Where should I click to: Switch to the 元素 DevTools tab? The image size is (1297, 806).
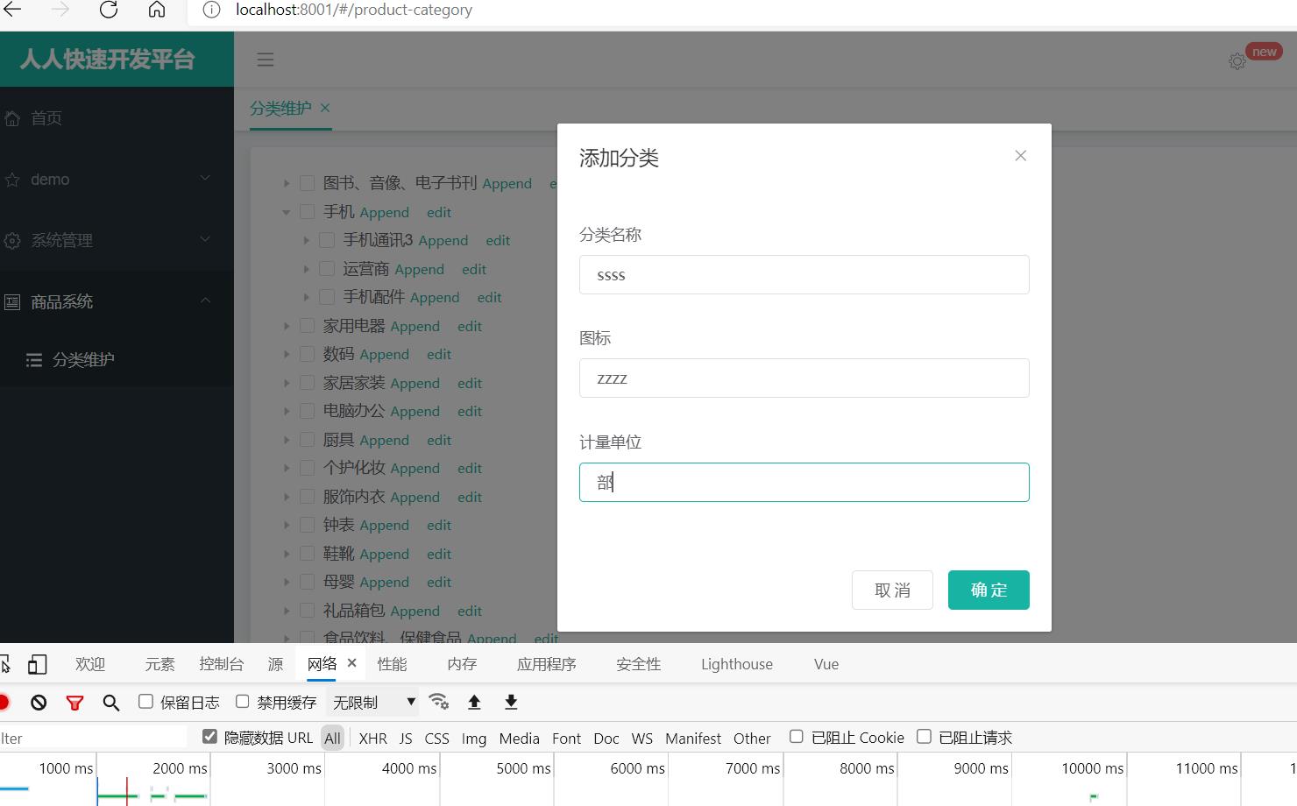[159, 664]
